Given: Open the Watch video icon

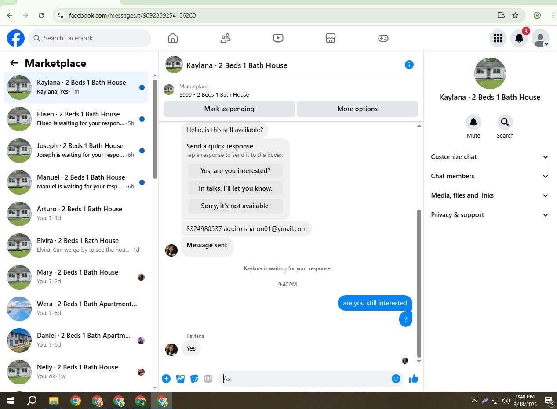Looking at the screenshot, I should pyautogui.click(x=278, y=38).
